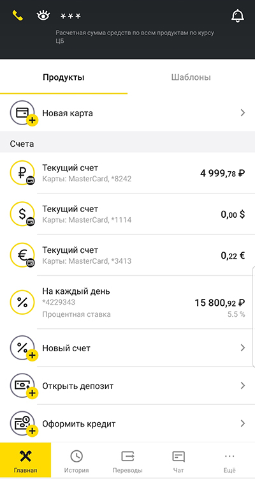The height and width of the screenshot is (479, 255).
Task: Tap the yellow phone call icon
Action: pyautogui.click(x=18, y=15)
